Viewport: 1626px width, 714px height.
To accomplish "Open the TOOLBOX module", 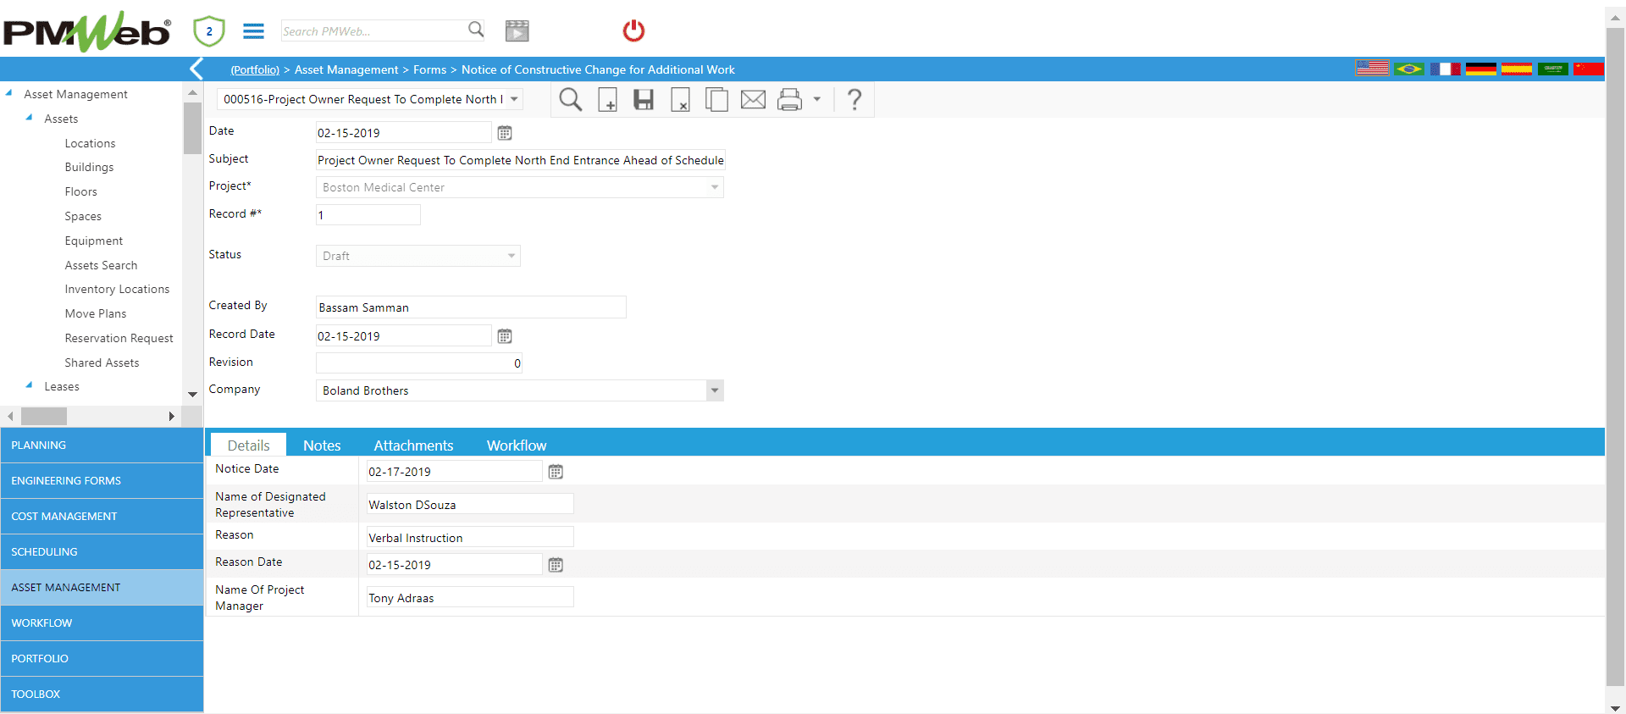I will [102, 694].
